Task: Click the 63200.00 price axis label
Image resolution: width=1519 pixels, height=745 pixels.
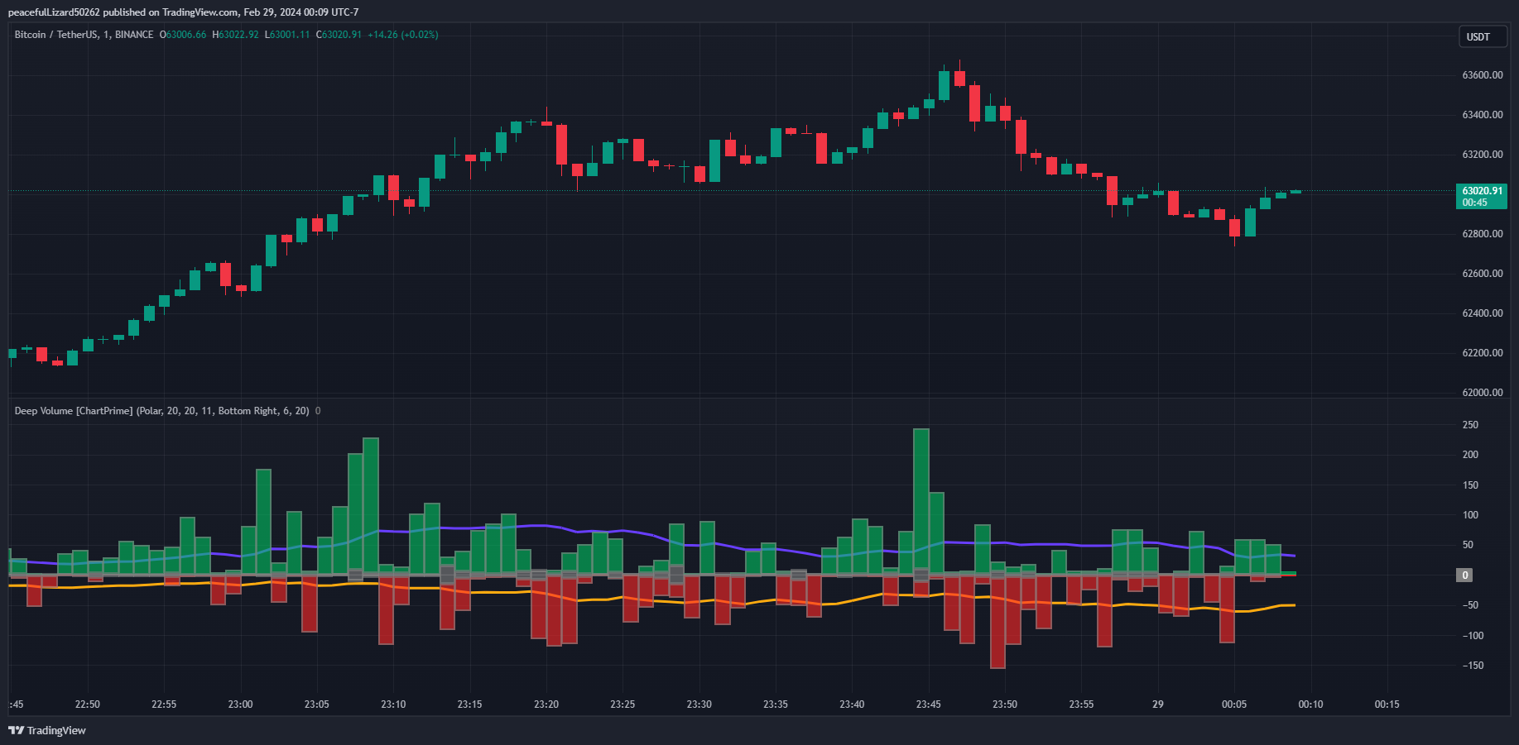Action: pos(1483,155)
